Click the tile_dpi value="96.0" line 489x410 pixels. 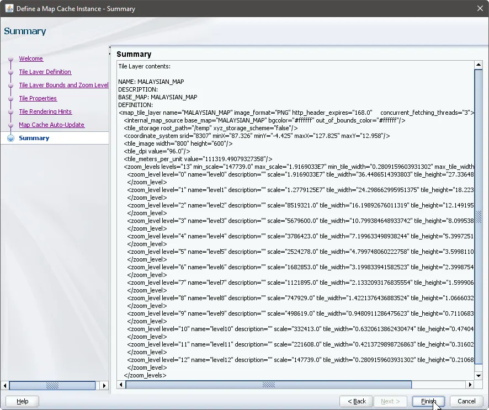[157, 151]
